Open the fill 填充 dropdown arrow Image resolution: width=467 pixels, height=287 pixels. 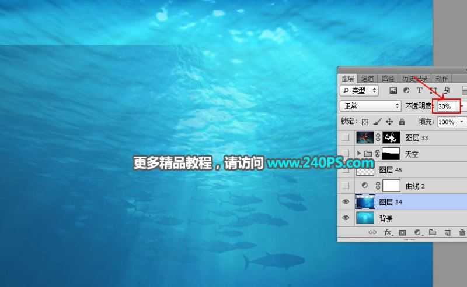pyautogui.click(x=462, y=122)
